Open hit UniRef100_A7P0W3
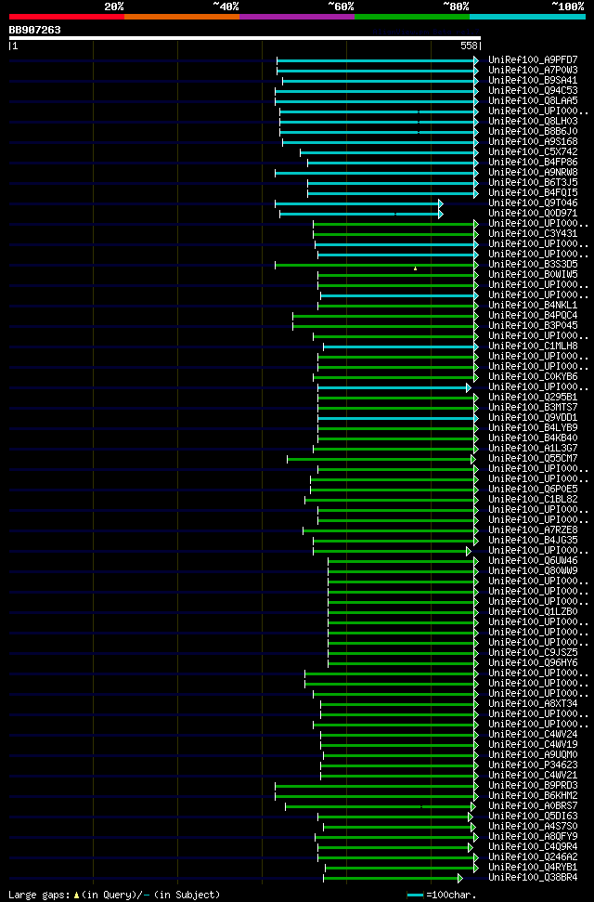The image size is (594, 902). click(533, 71)
